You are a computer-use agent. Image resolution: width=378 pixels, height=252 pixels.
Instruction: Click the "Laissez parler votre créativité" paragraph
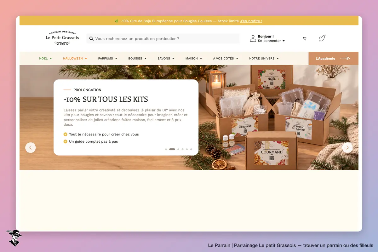click(126, 117)
